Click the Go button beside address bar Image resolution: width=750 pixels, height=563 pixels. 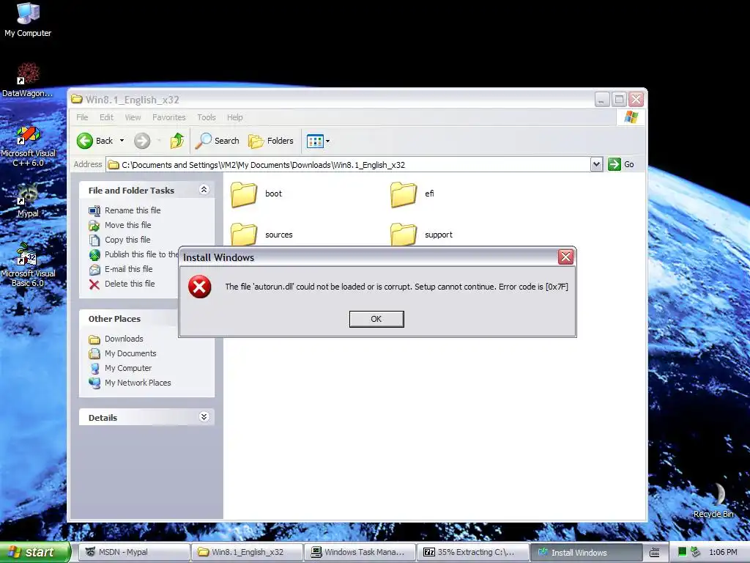[x=621, y=165]
